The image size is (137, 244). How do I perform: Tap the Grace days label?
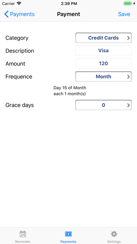(20, 105)
